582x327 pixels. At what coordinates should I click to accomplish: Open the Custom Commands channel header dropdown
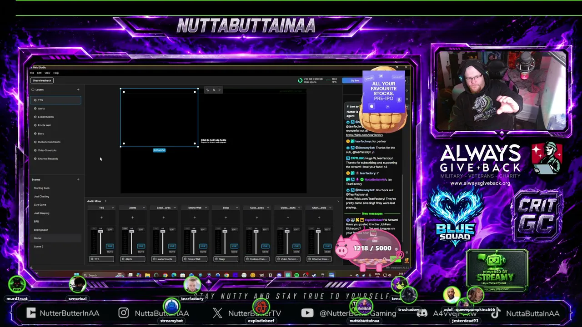tap(268, 208)
